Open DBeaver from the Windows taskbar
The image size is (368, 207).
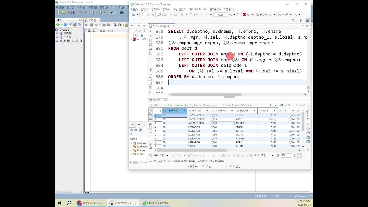coord(124,203)
